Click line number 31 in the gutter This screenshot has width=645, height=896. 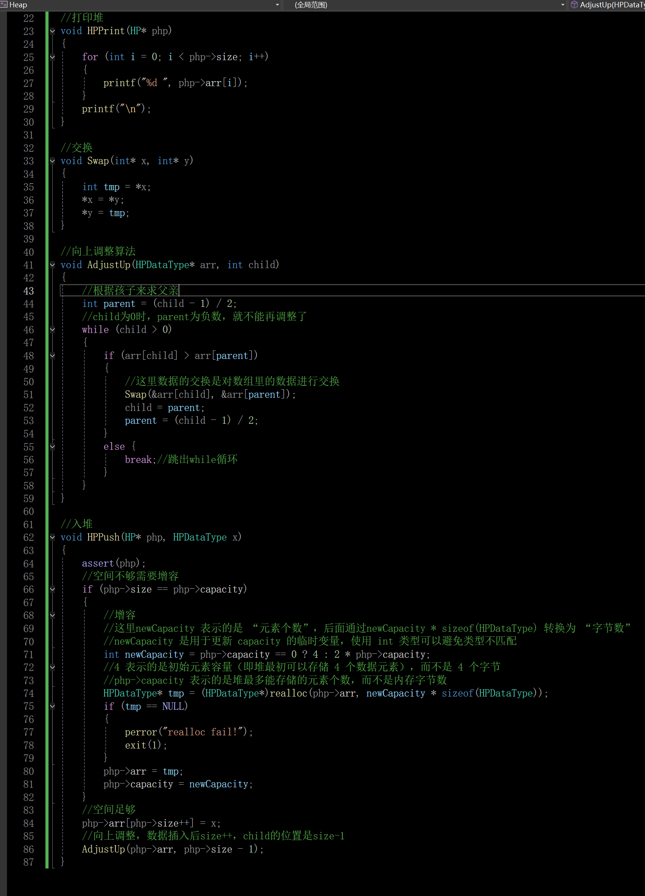pos(28,135)
